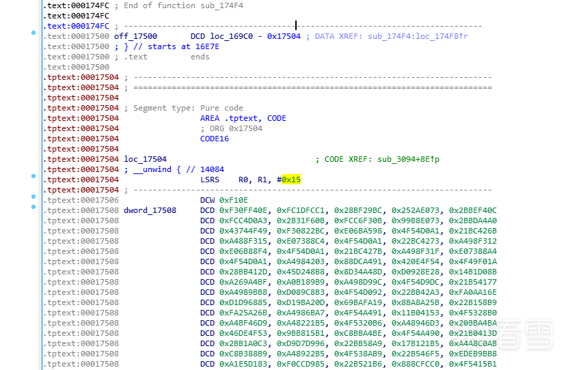Click the 'AREA .tptext, CODE' directive
Viewport: 568px width, 370px height.
tap(243, 118)
